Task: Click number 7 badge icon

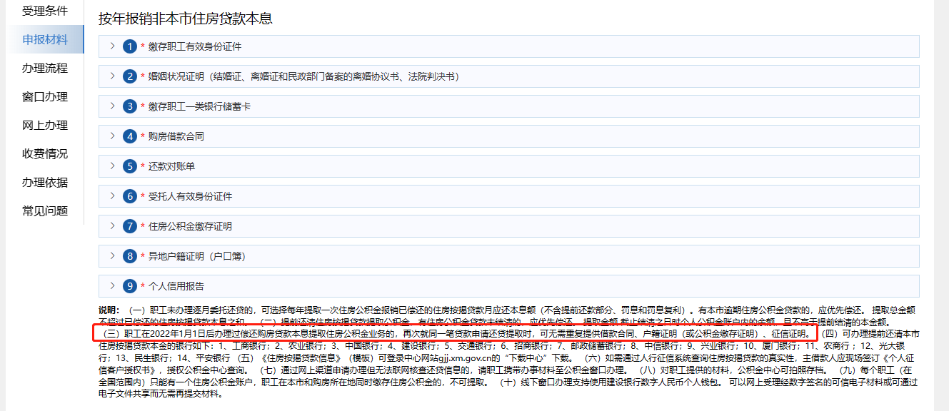Action: click(129, 226)
